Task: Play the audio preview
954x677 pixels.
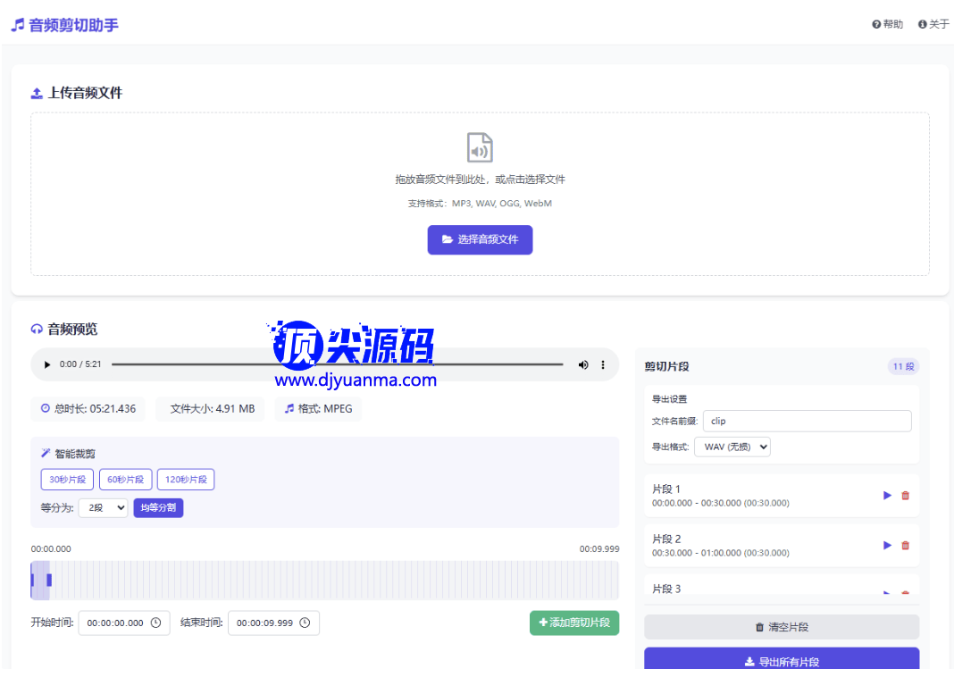Action: 47,364
